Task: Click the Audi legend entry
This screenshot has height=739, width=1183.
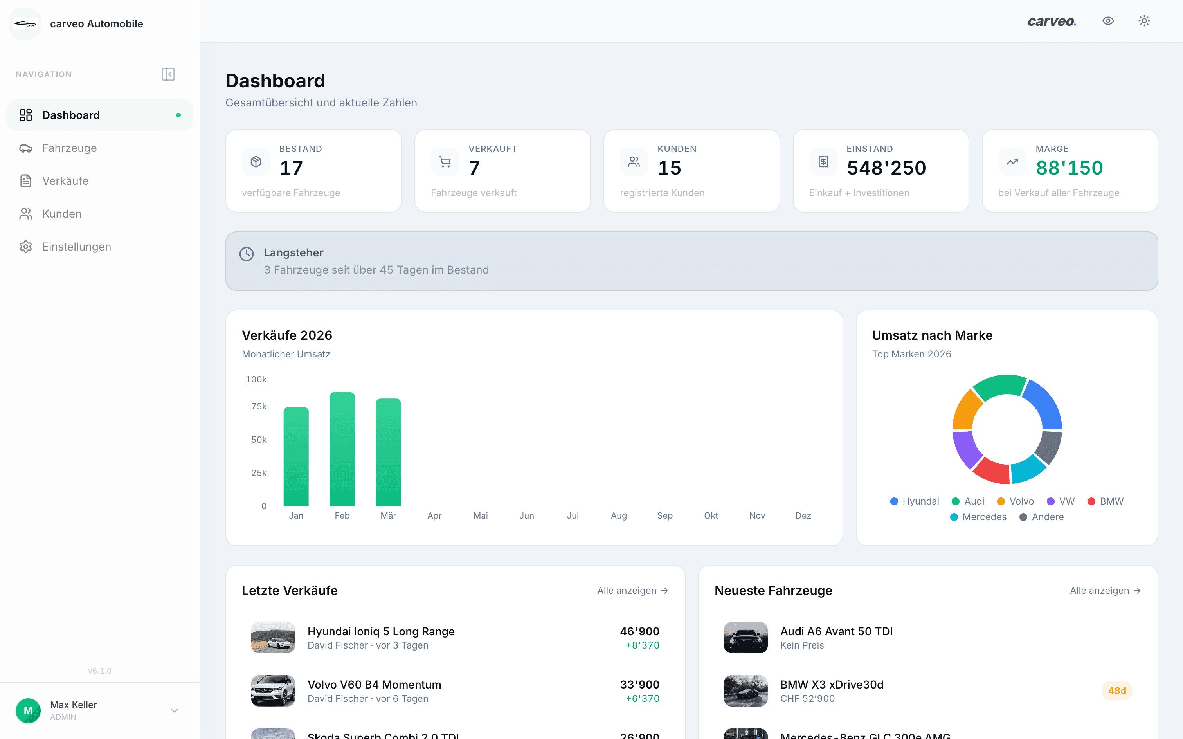Action: (968, 501)
